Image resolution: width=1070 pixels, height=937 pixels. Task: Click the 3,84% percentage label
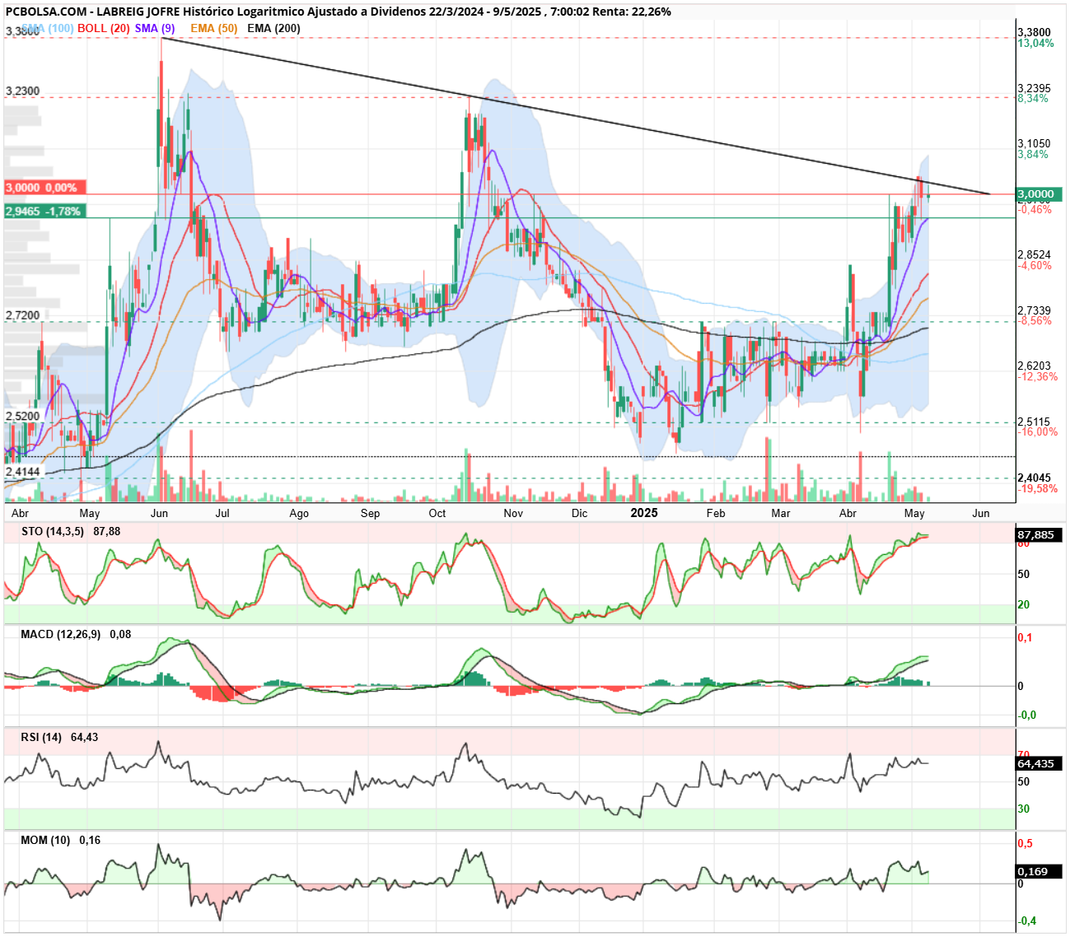[x=1033, y=154]
